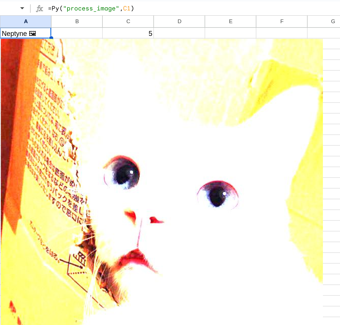The width and height of the screenshot is (340, 325).
Task: Select column F header
Action: pyautogui.click(x=282, y=21)
